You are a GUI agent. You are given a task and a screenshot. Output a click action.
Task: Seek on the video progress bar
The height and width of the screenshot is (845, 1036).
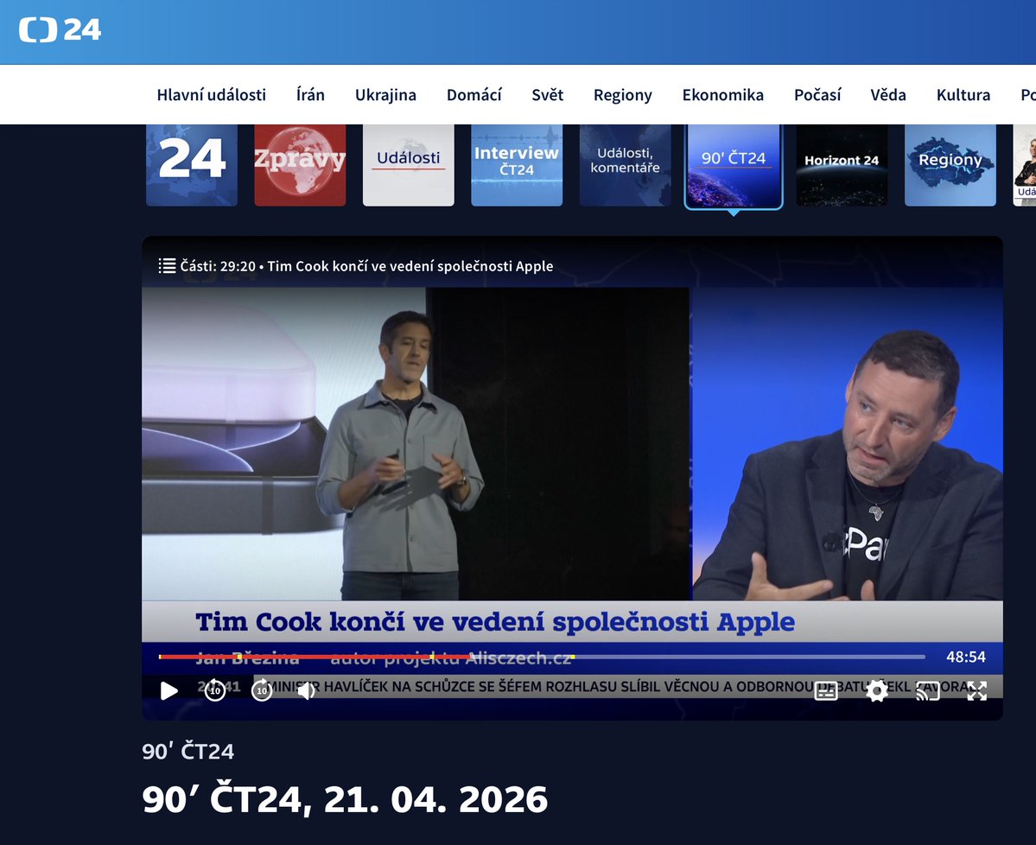point(542,657)
